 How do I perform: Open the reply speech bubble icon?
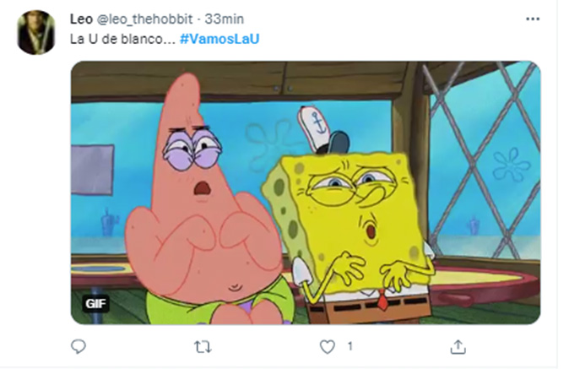(x=78, y=346)
